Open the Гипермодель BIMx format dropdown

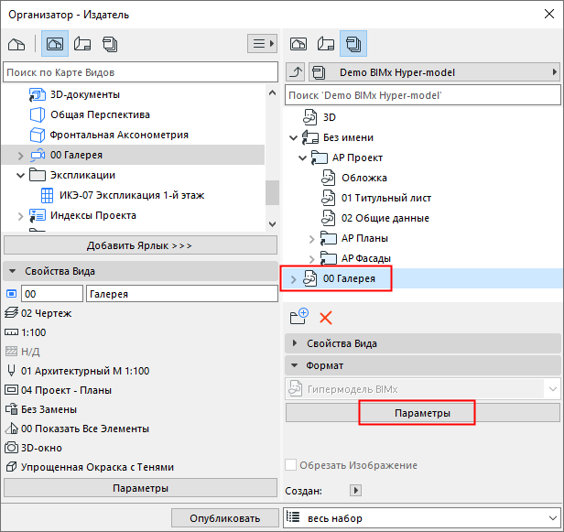pos(423,389)
